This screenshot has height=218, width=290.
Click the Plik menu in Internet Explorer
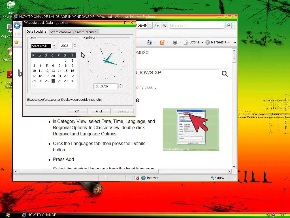[18, 34]
